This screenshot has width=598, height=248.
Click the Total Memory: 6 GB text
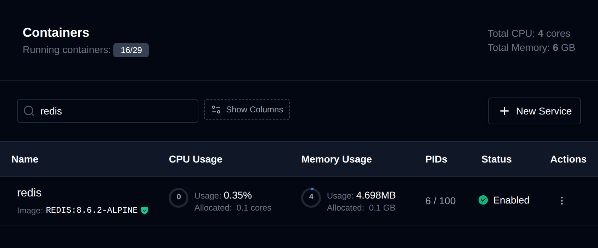pos(531,48)
